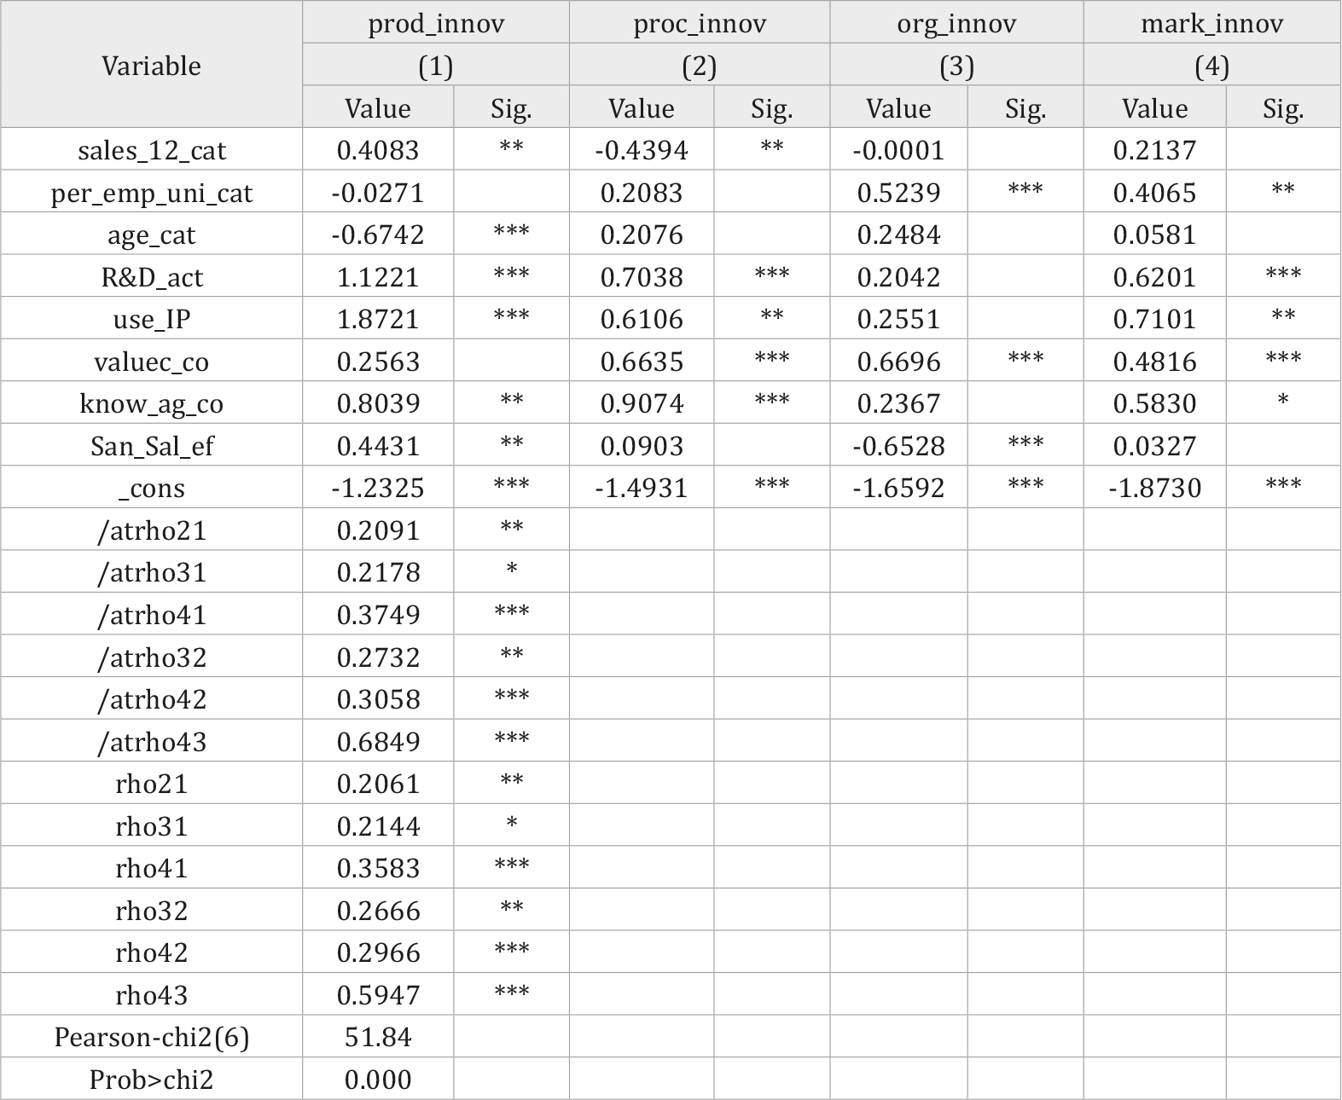The height and width of the screenshot is (1100, 1342).
Task: Select the _cons row label
Action: [152, 488]
